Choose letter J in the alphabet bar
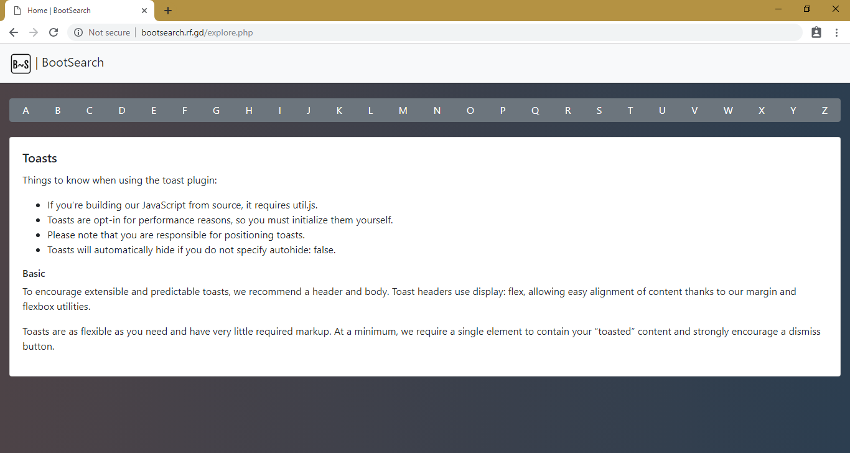 309,110
